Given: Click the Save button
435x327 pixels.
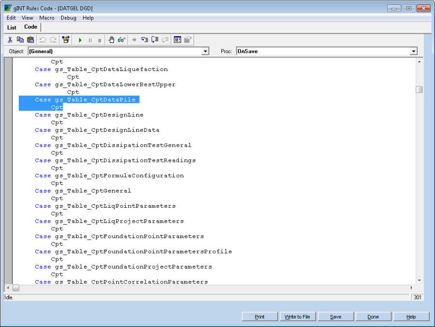Looking at the screenshot, I should 335,317.
